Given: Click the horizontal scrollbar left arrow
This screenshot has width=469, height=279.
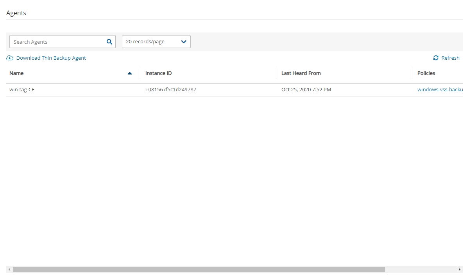Looking at the screenshot, I should click(x=9, y=270).
